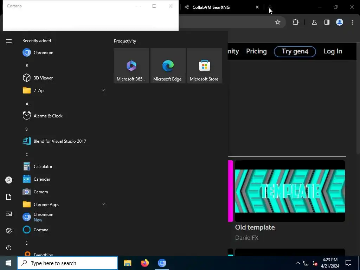Open the Old template thumbnail
The image size is (360, 270).
(x=290, y=191)
